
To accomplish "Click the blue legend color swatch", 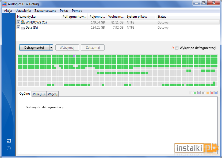I will [x=216, y=93].
